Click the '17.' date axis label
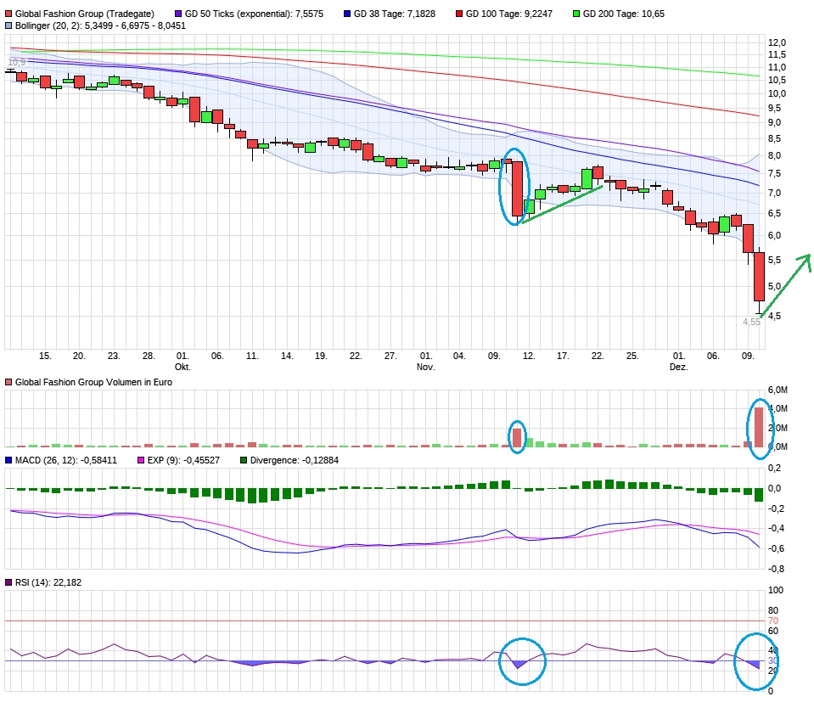The width and height of the screenshot is (814, 702). coord(563,357)
